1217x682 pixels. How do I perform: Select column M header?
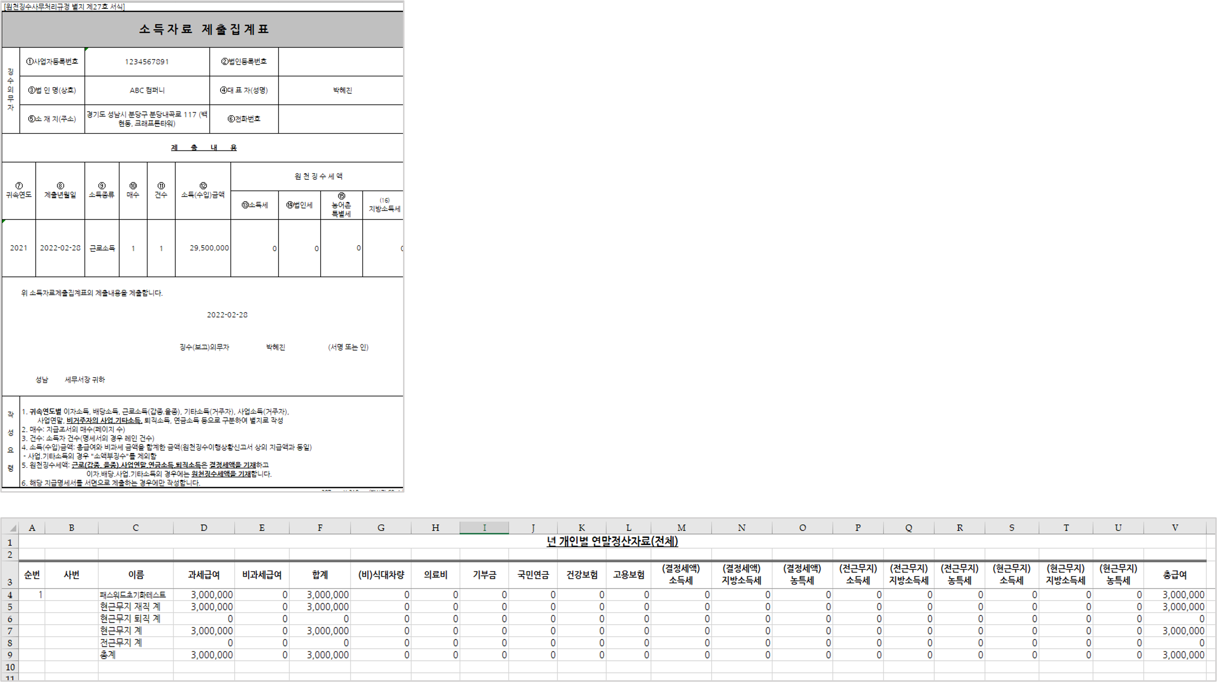click(x=681, y=528)
